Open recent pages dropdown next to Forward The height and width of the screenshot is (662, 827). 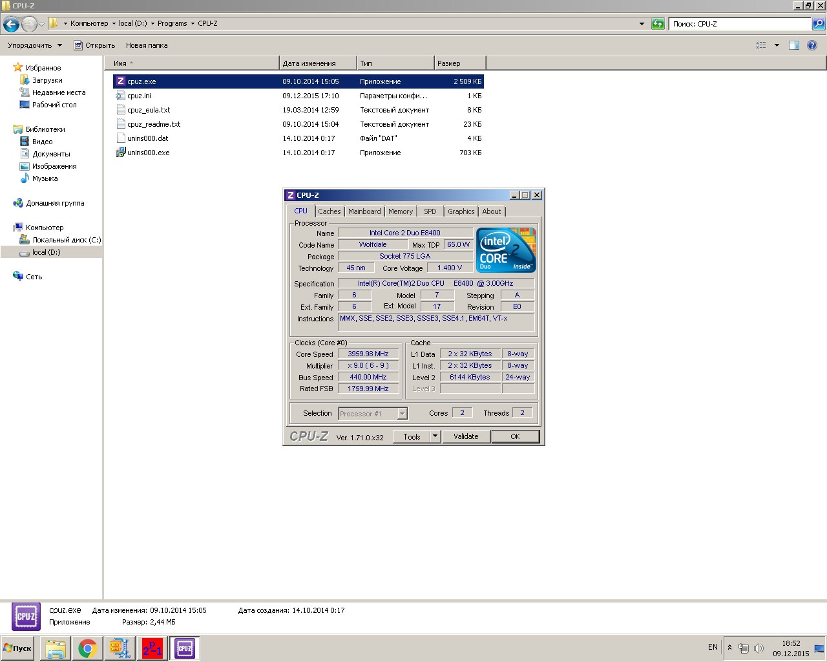41,25
